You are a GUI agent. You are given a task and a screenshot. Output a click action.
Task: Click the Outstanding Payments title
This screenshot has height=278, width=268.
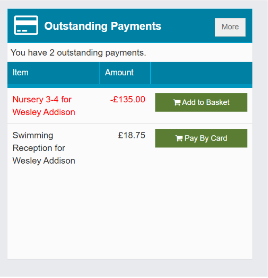click(x=102, y=26)
